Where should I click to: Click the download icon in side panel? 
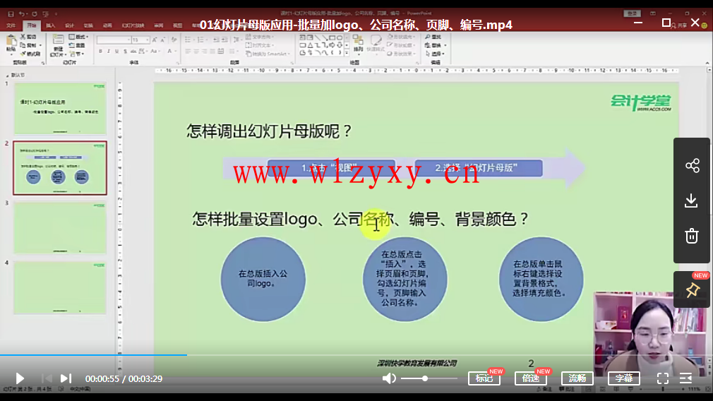[x=691, y=200]
